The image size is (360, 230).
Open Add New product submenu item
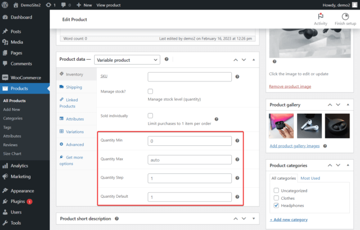(12, 109)
